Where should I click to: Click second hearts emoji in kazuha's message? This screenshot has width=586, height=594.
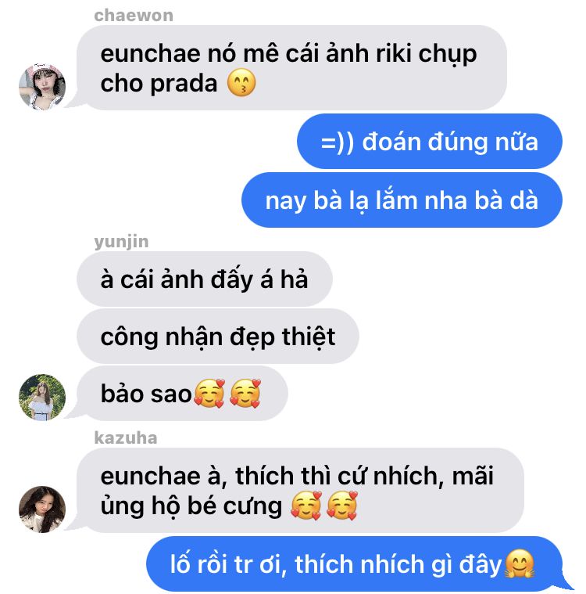pyautogui.click(x=342, y=505)
